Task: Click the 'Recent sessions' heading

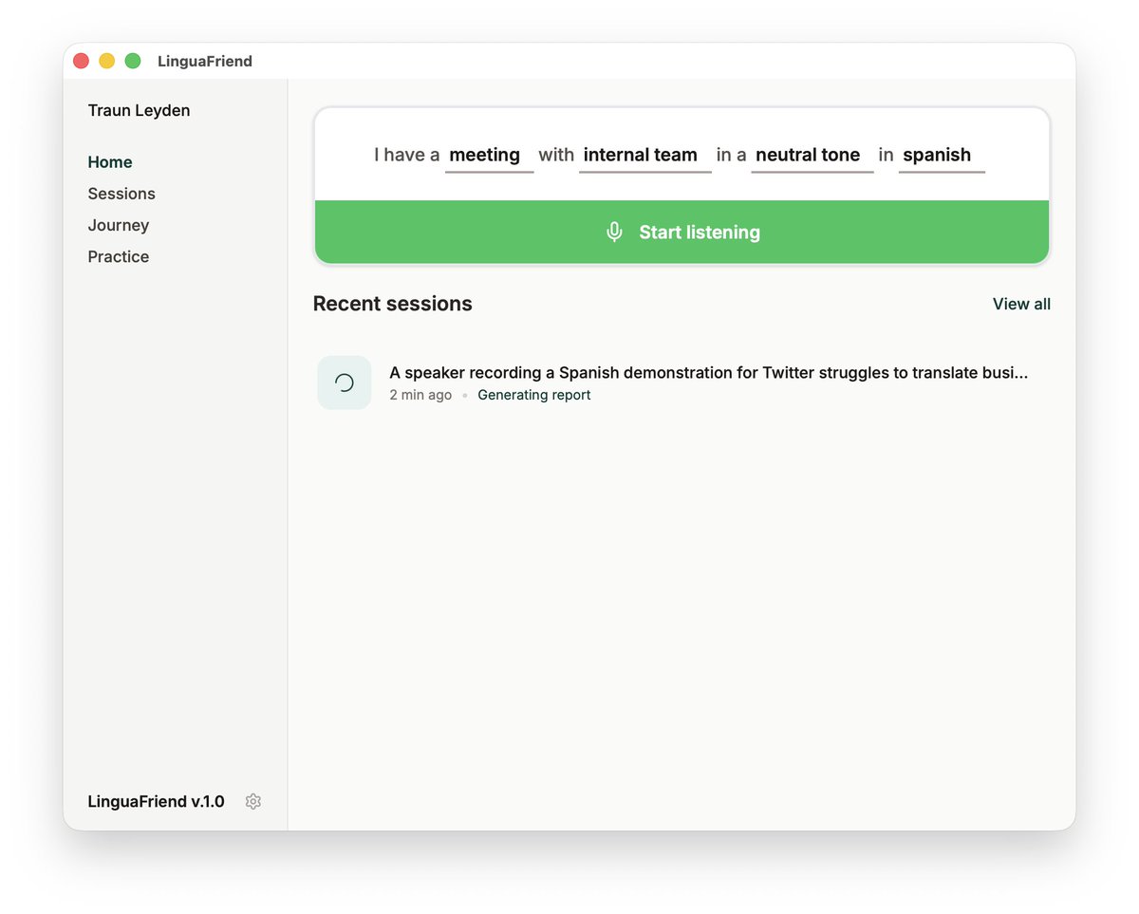Action: 392,304
